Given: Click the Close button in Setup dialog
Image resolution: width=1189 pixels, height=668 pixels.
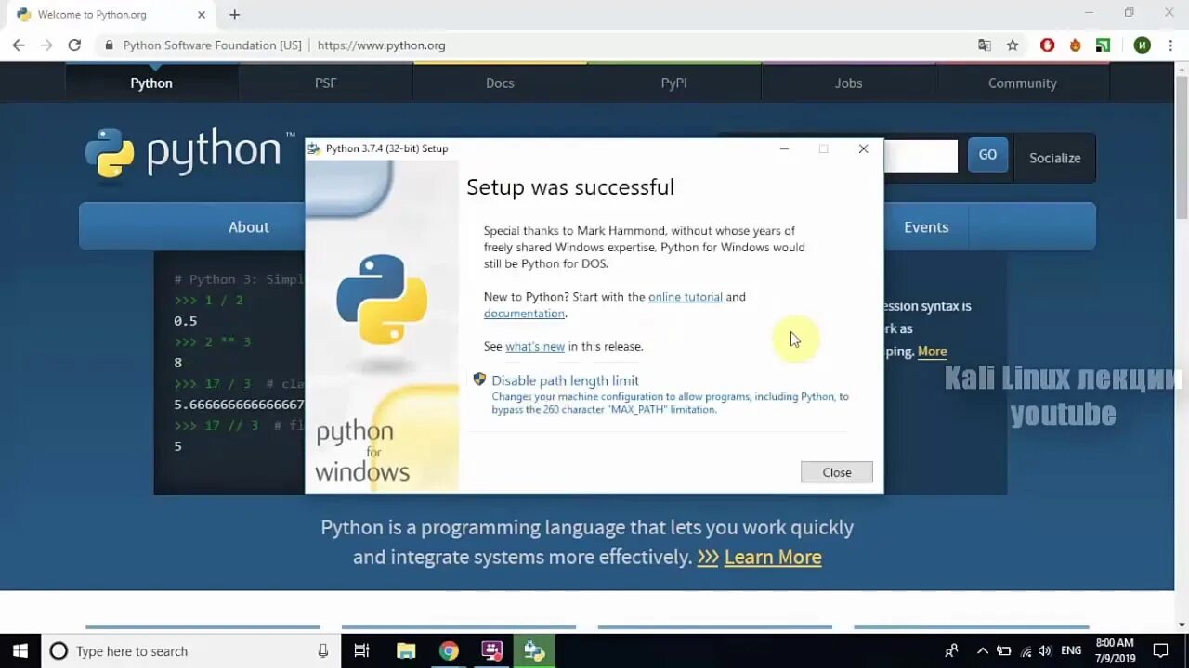Looking at the screenshot, I should pos(836,472).
